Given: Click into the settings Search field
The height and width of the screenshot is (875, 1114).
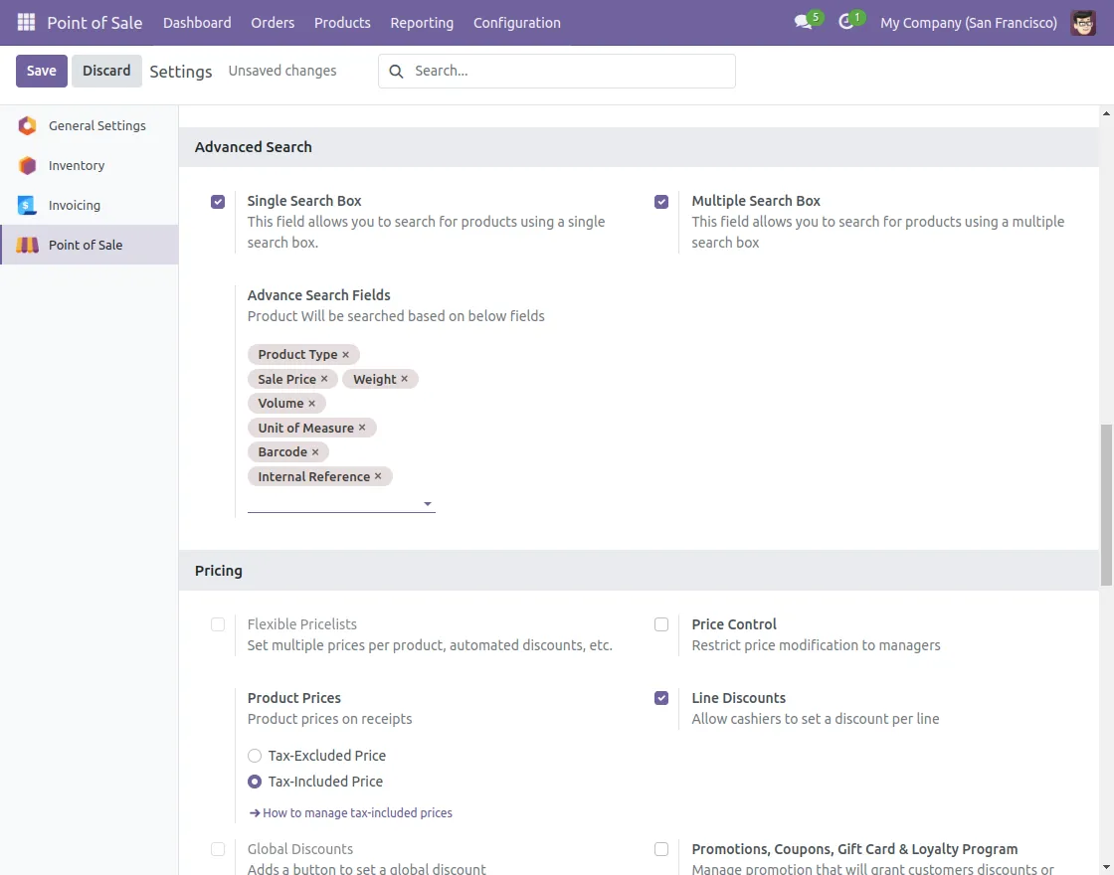Looking at the screenshot, I should (567, 71).
